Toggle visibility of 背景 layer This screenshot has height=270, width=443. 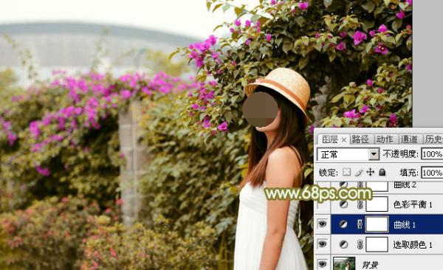[x=323, y=264]
